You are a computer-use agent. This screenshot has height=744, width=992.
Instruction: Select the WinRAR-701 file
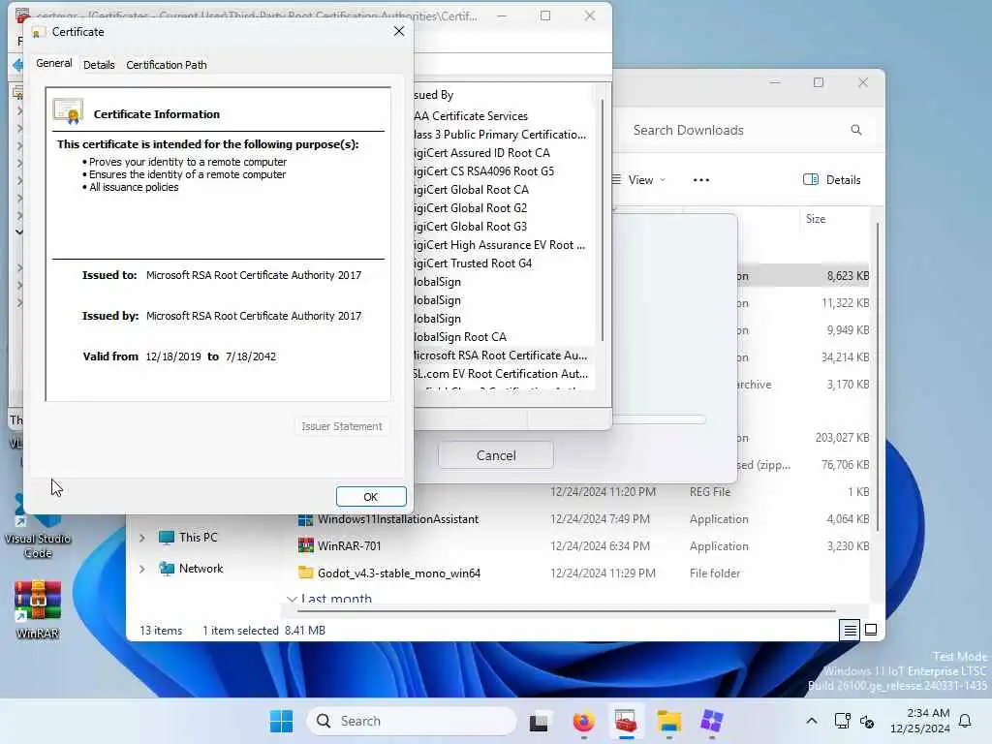click(349, 546)
